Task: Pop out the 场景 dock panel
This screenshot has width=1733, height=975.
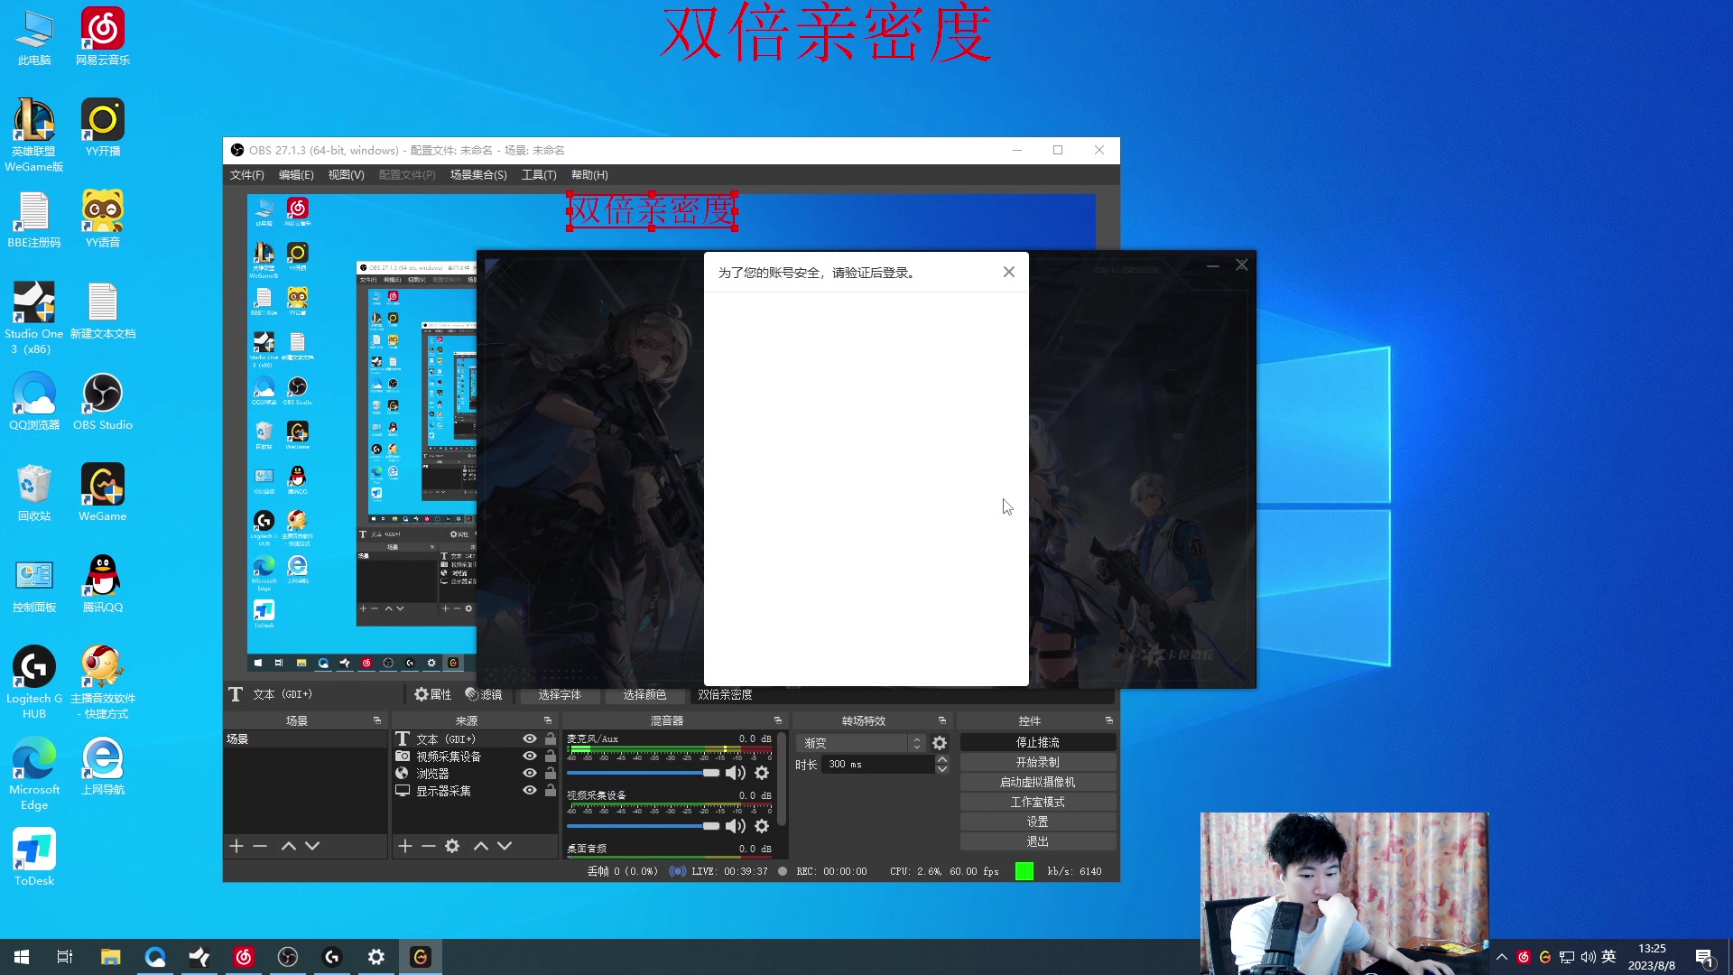Action: (x=377, y=720)
